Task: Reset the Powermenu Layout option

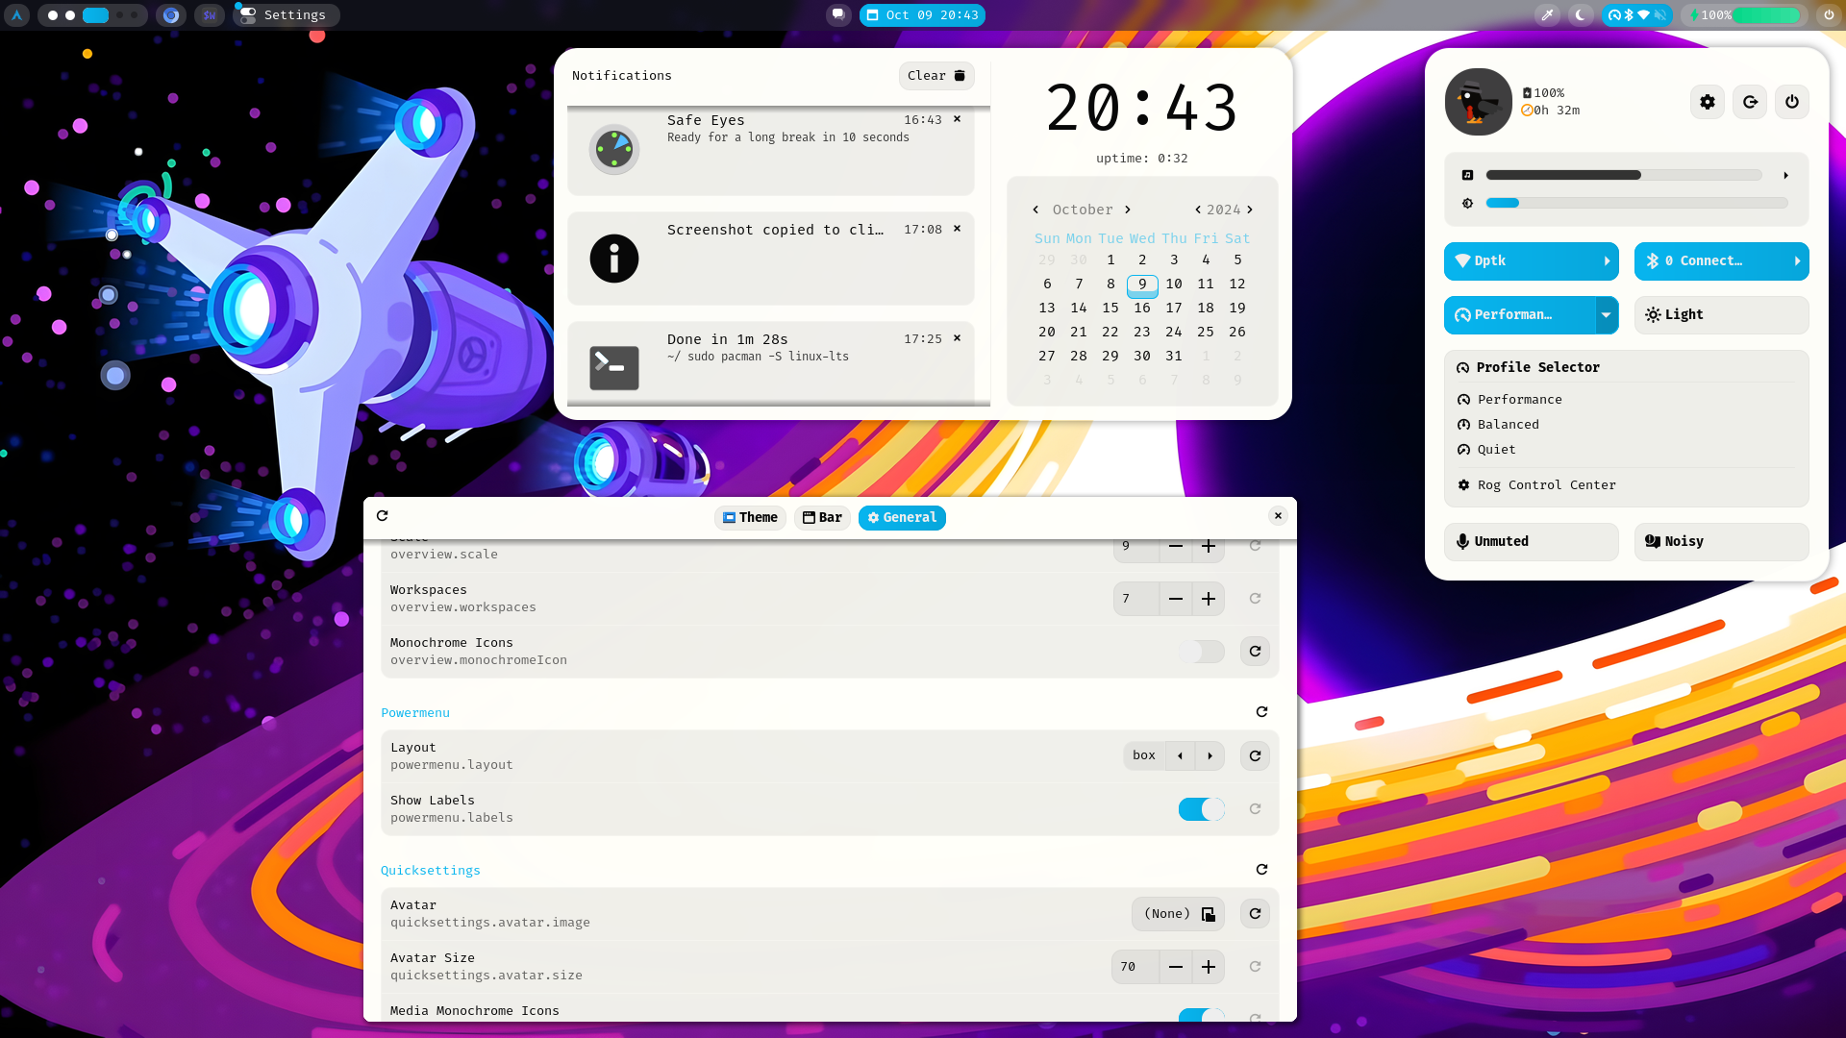Action: click(x=1255, y=755)
